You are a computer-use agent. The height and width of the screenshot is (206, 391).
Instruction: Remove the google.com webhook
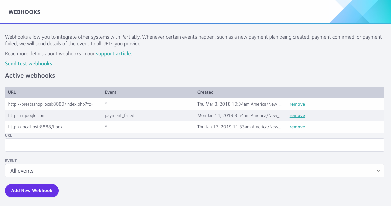(x=297, y=116)
